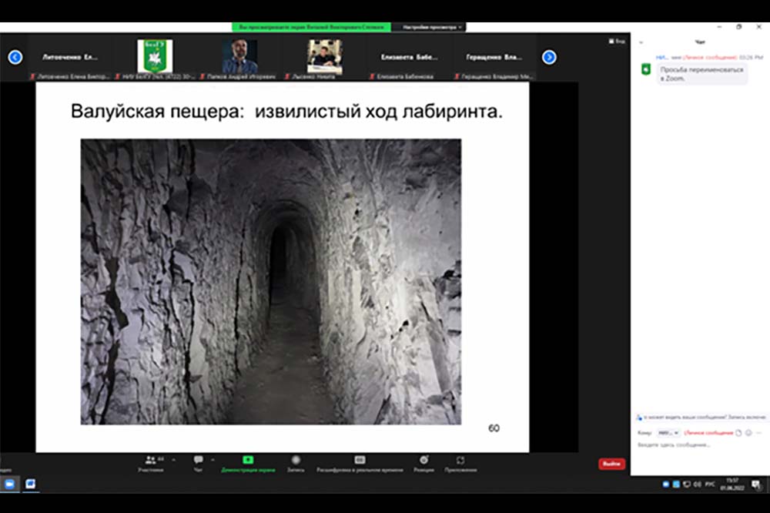Click the red Leave button
The image size is (770, 513).
tap(611, 464)
